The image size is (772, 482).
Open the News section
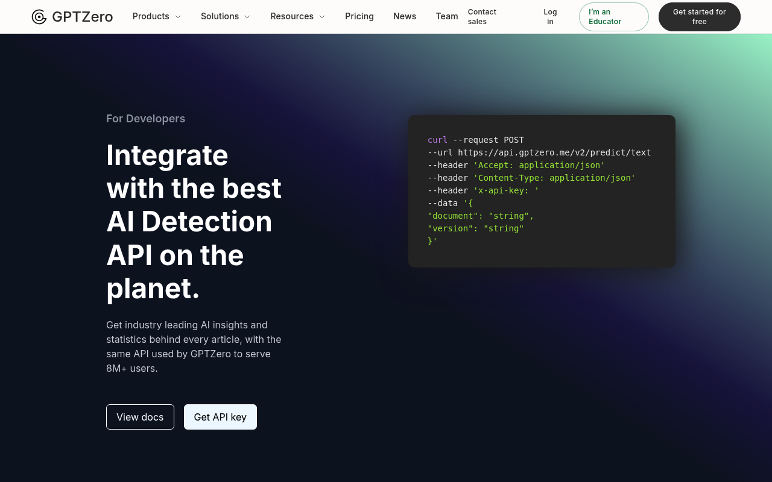tap(405, 16)
